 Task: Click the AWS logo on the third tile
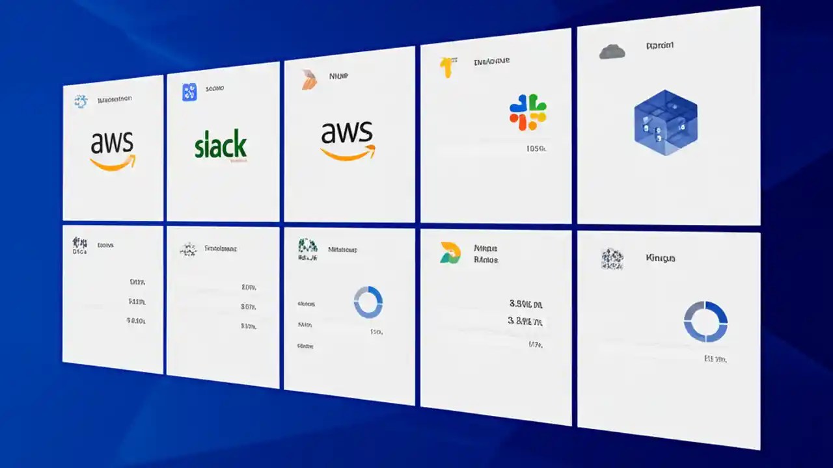click(x=348, y=138)
